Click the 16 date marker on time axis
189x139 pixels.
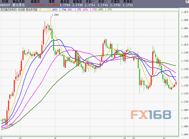pyautogui.click(x=55, y=138)
